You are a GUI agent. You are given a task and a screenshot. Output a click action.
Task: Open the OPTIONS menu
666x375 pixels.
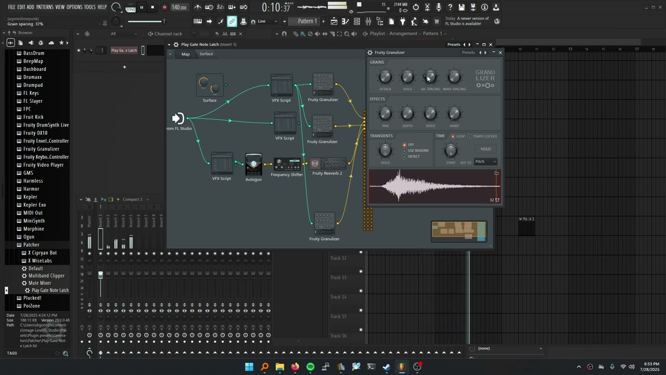[74, 7]
